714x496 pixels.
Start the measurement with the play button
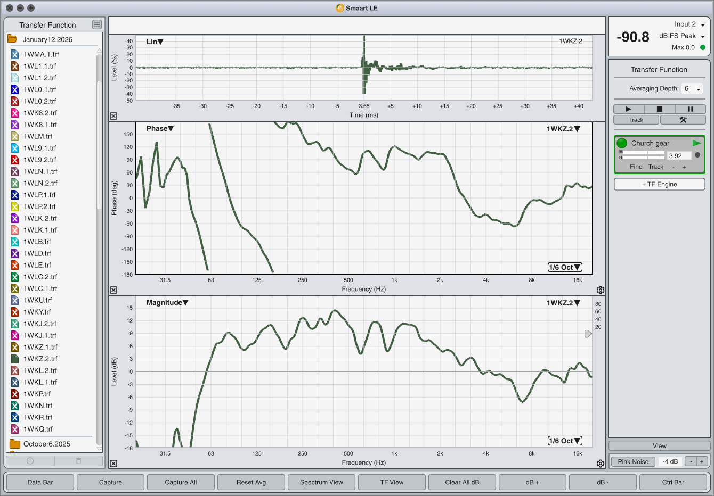coord(628,109)
